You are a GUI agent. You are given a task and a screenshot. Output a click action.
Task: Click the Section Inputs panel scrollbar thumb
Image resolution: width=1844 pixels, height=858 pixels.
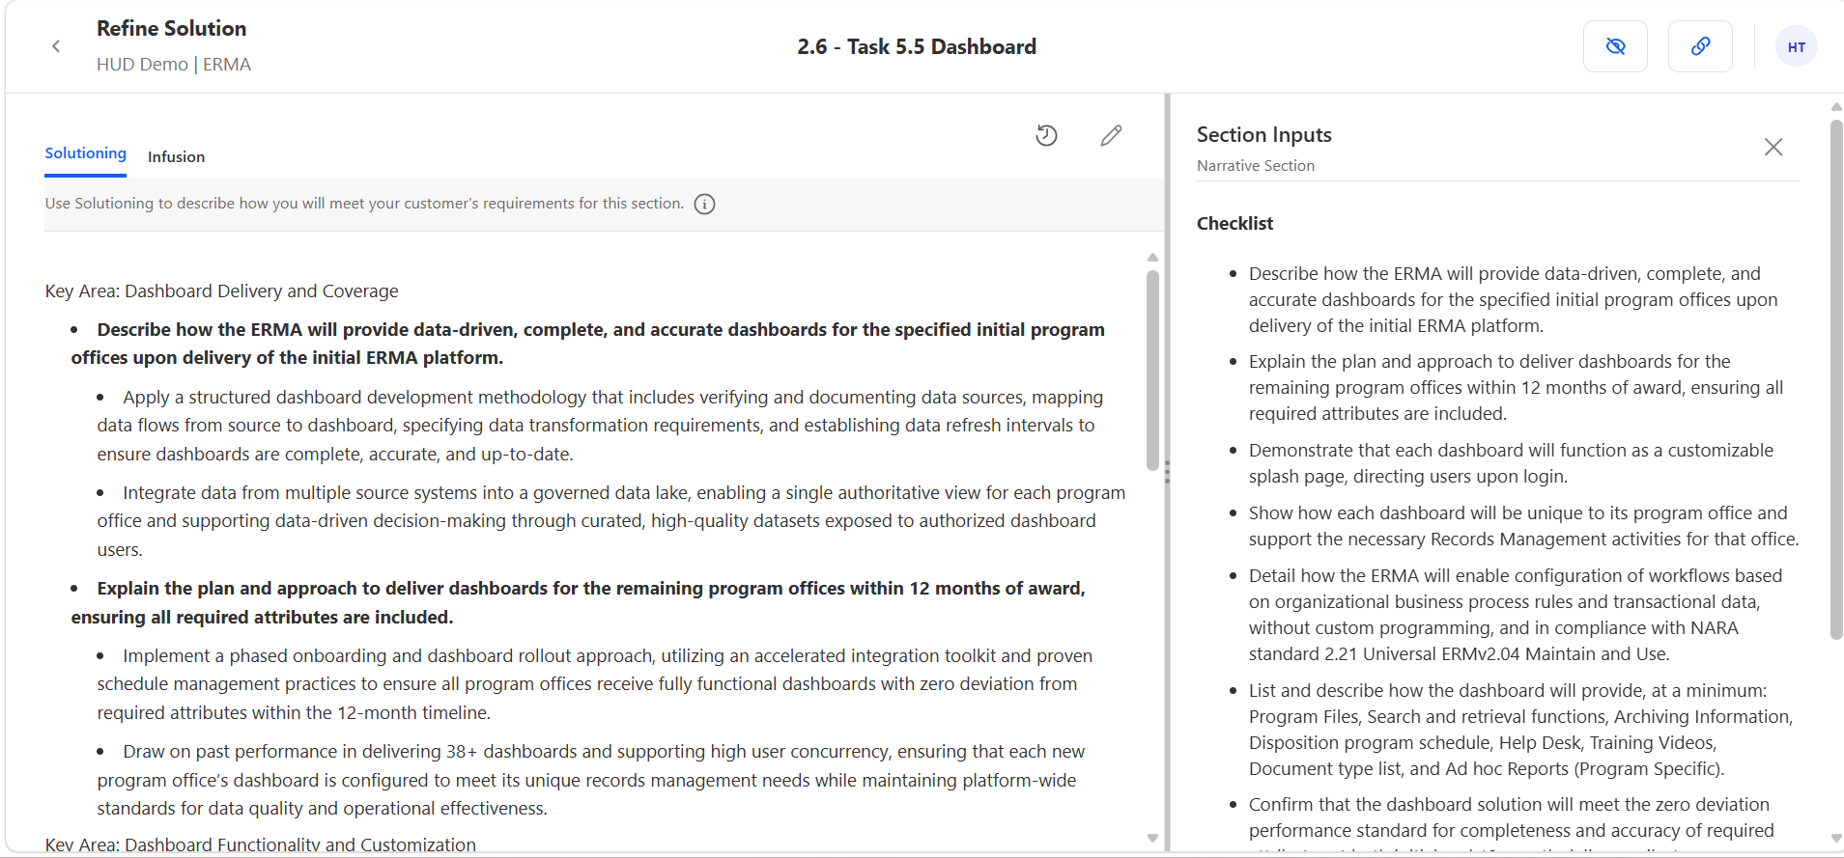pos(1836,379)
